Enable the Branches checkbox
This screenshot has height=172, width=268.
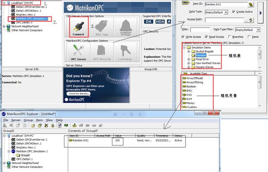click(x=229, y=37)
